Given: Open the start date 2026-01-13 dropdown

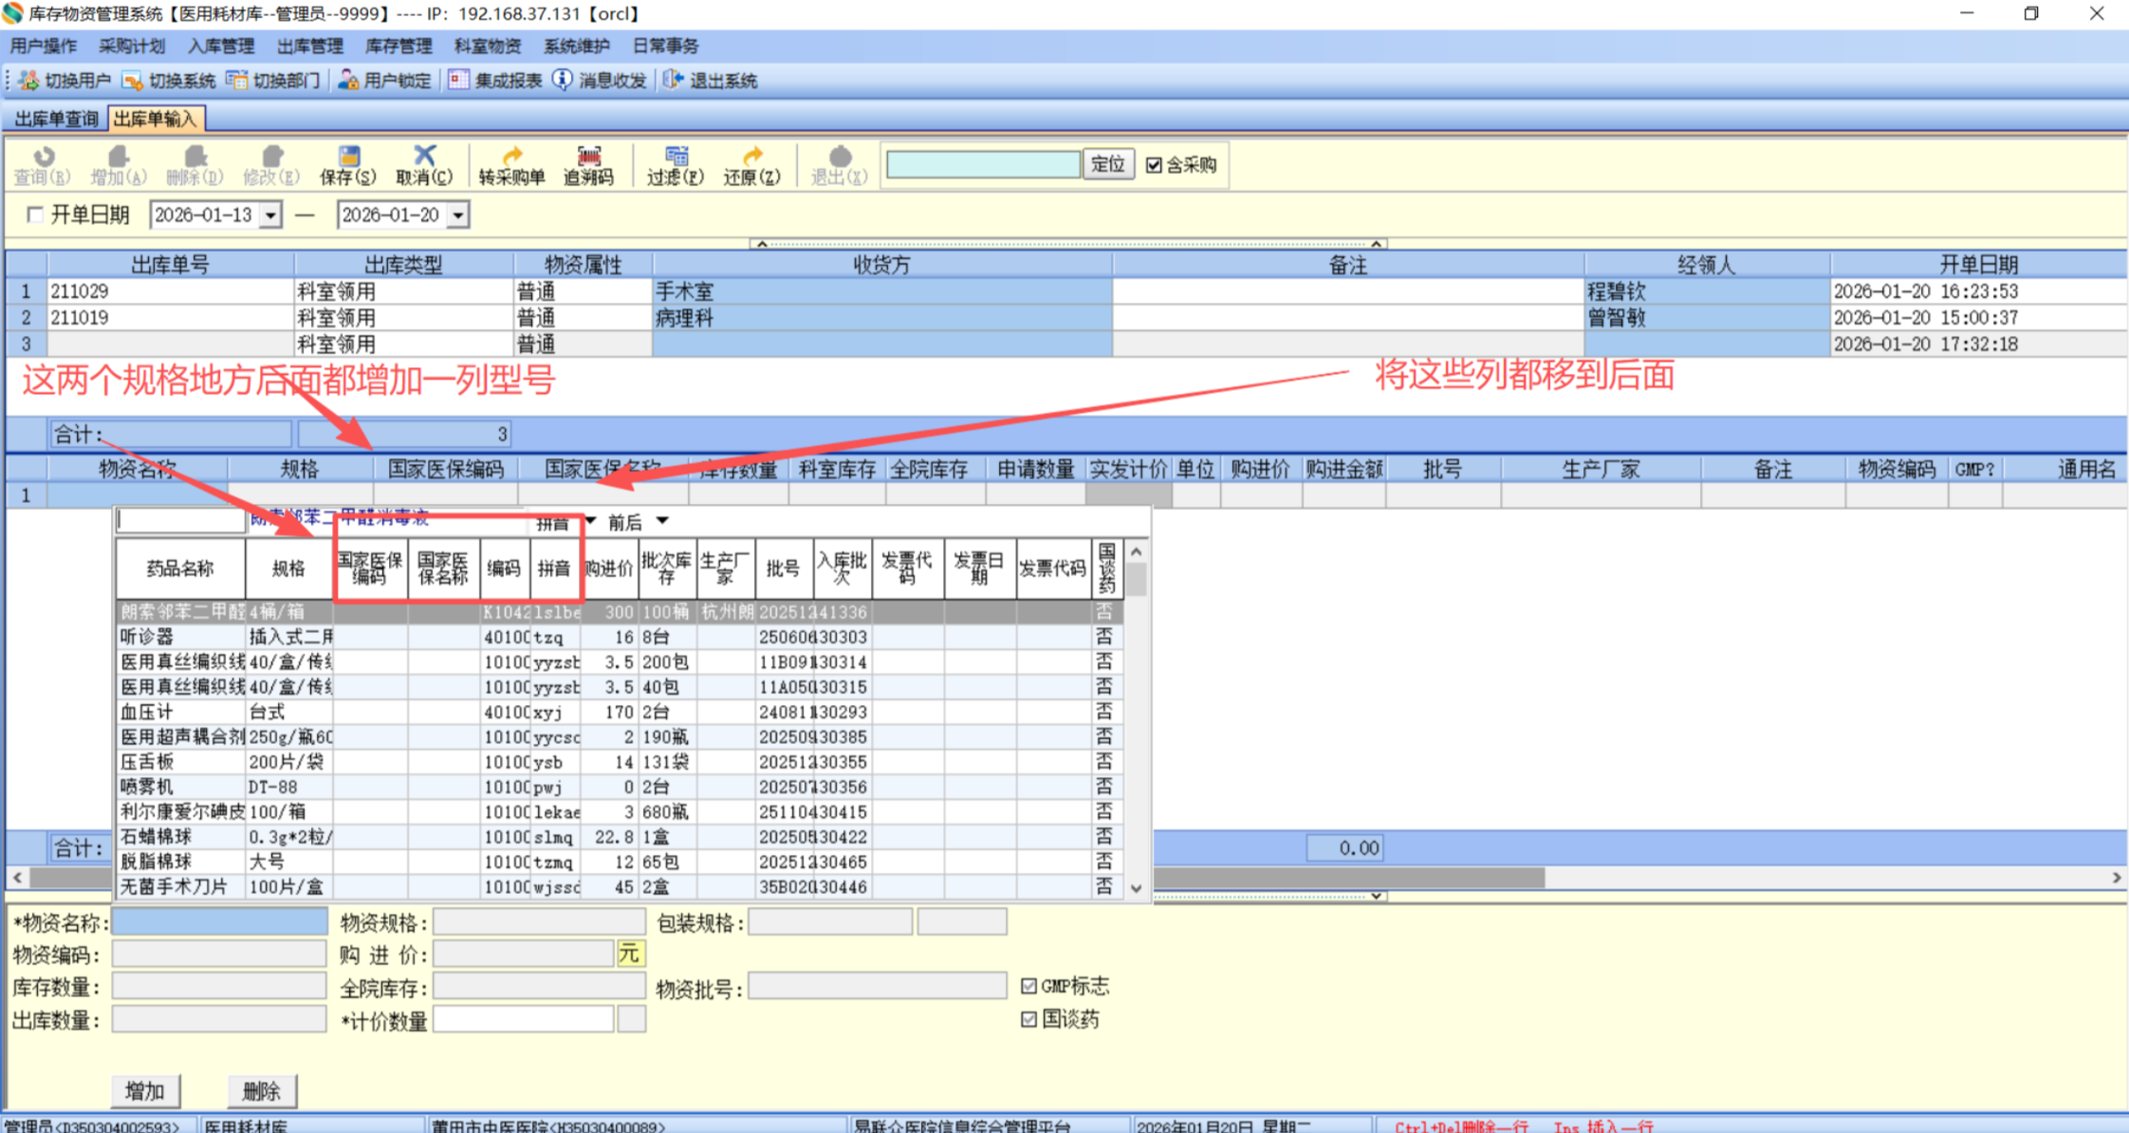Looking at the screenshot, I should [271, 215].
